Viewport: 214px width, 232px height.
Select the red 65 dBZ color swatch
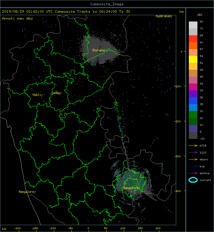tap(193, 39)
